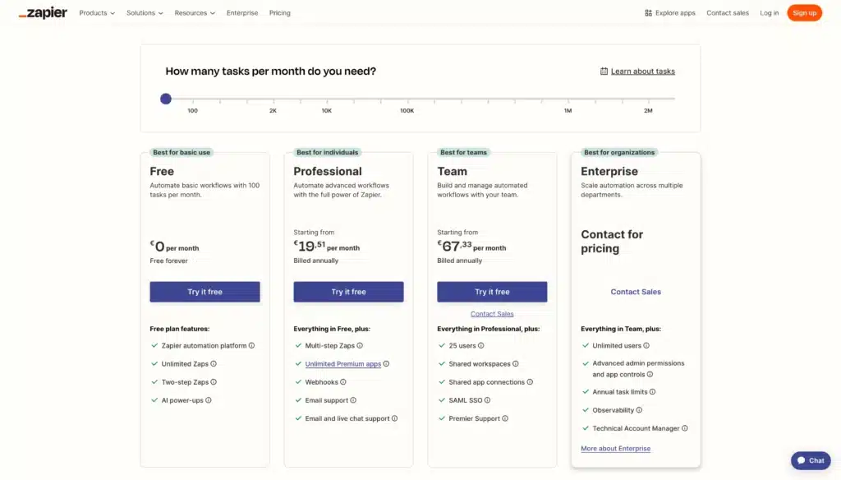The image size is (841, 480).
Task: Set task slider to the 2M mark
Action: point(649,99)
